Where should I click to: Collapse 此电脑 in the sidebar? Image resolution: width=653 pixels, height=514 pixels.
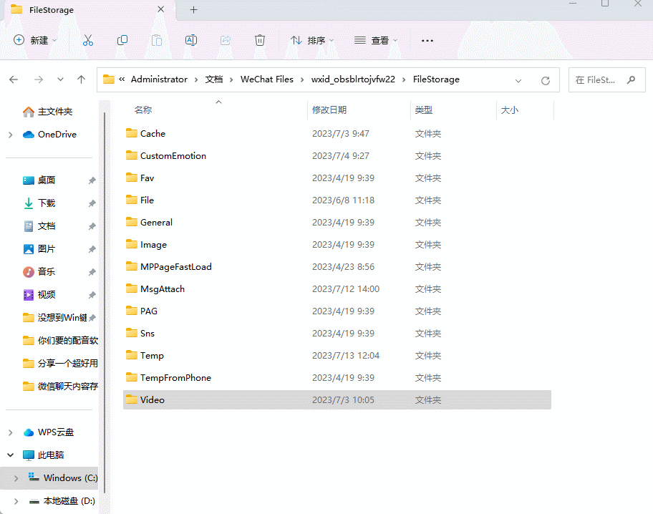pos(10,455)
